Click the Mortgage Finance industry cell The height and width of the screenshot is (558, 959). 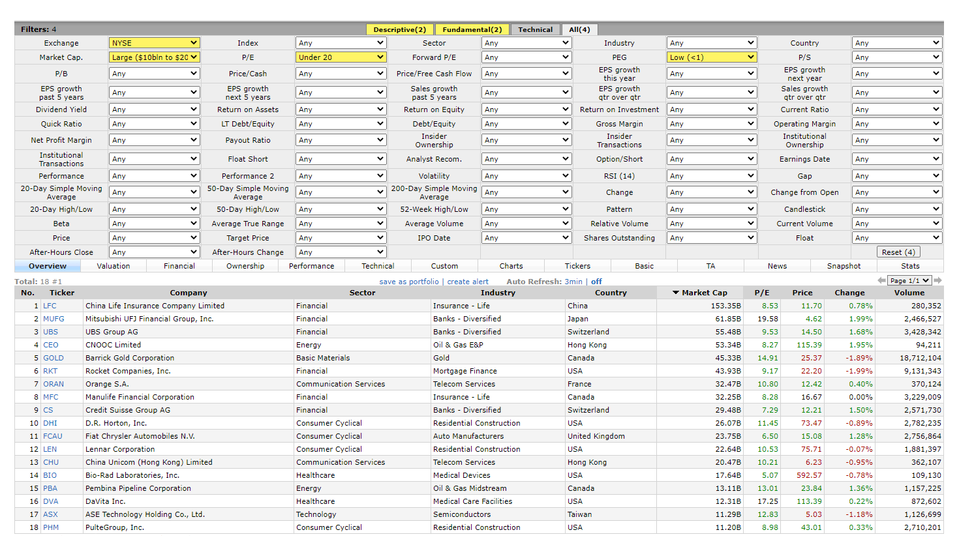click(465, 371)
